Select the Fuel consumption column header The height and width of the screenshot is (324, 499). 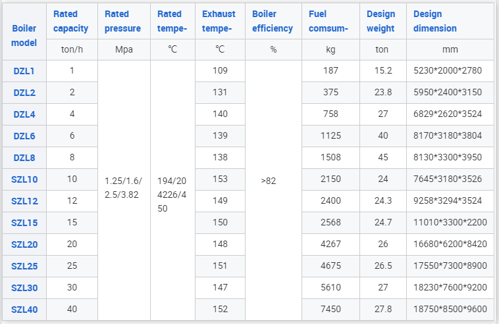pyautogui.click(x=328, y=21)
